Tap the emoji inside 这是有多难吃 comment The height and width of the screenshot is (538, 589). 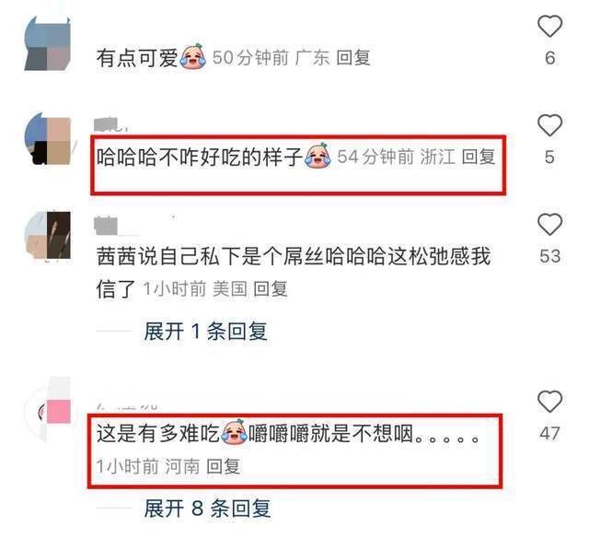234,432
